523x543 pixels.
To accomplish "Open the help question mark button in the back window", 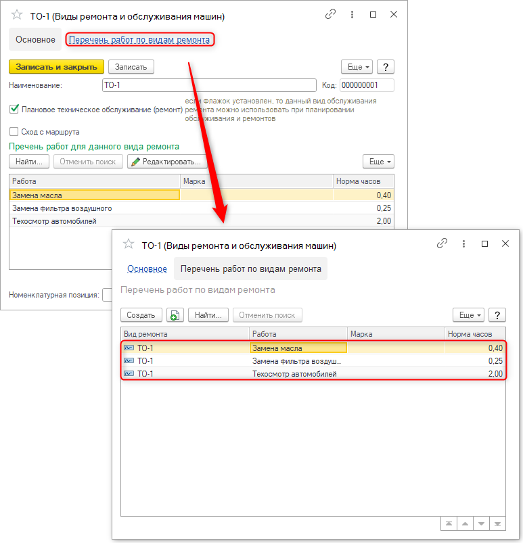I will click(x=385, y=66).
